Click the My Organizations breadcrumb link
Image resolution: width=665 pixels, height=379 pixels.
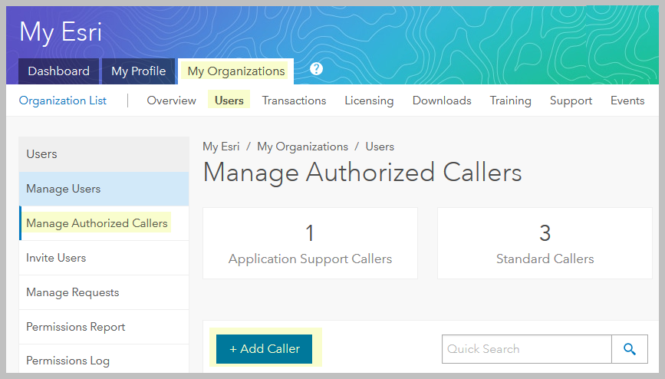(x=302, y=147)
